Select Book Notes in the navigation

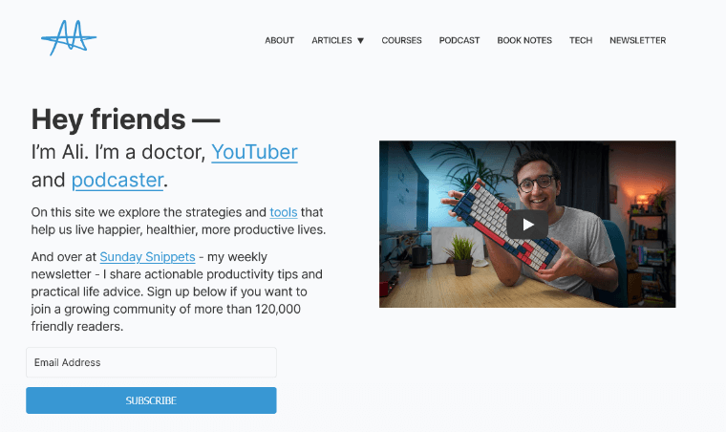[x=524, y=40]
